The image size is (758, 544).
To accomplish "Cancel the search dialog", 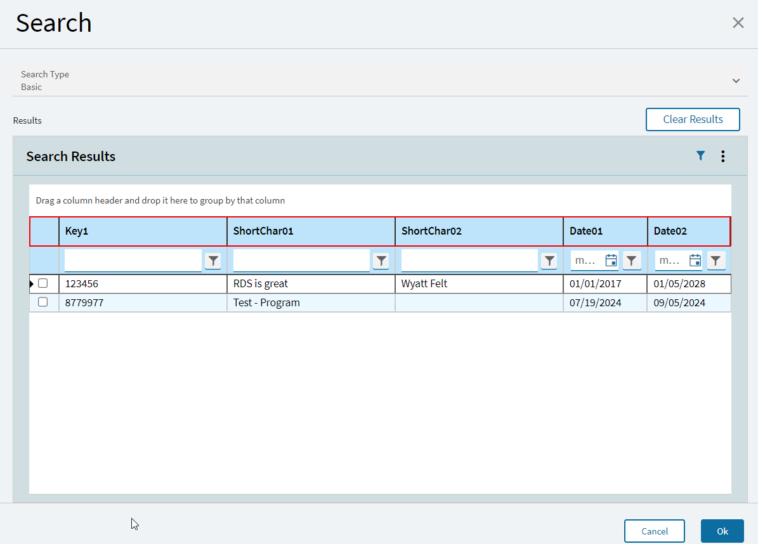I will click(654, 531).
